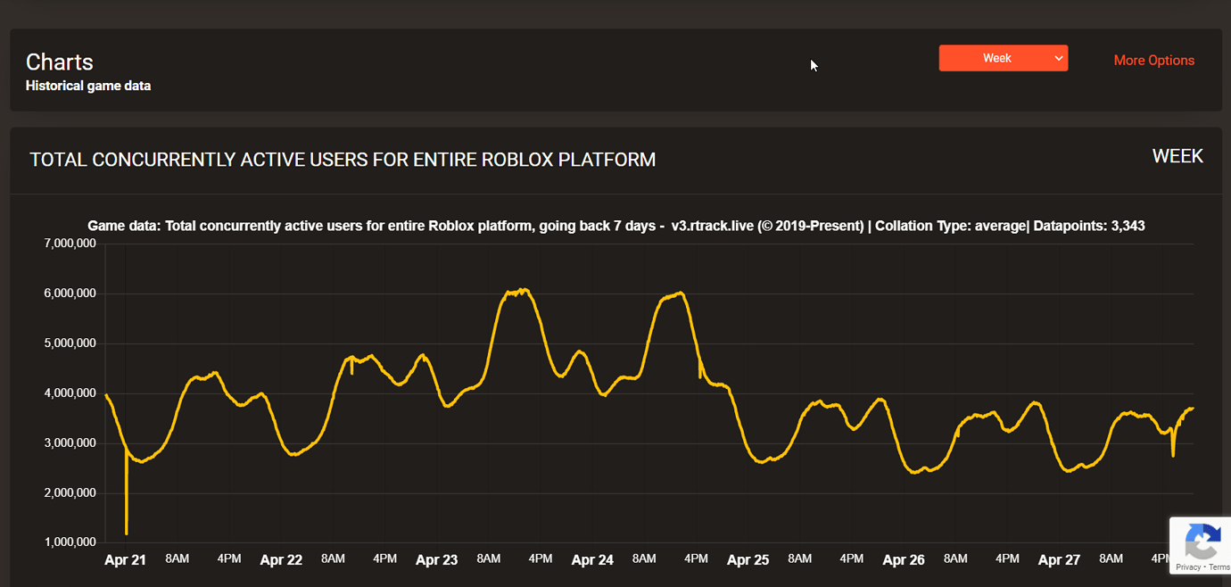Select the Apr 23 date on the x-axis
The height and width of the screenshot is (587, 1231).
coord(436,560)
